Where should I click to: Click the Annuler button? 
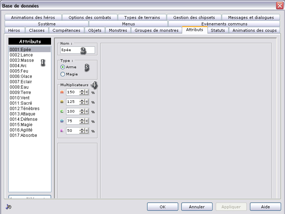(x=197, y=207)
